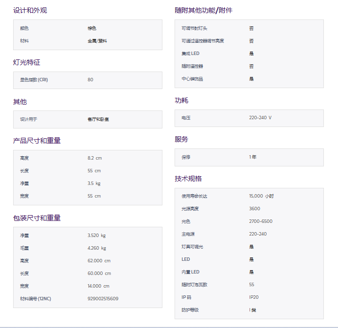The height and width of the screenshot is (328, 338).
Task: Click the 主电源 label
Action: (188, 234)
